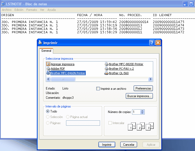Decrease number of copies with down arrow

point(142,113)
